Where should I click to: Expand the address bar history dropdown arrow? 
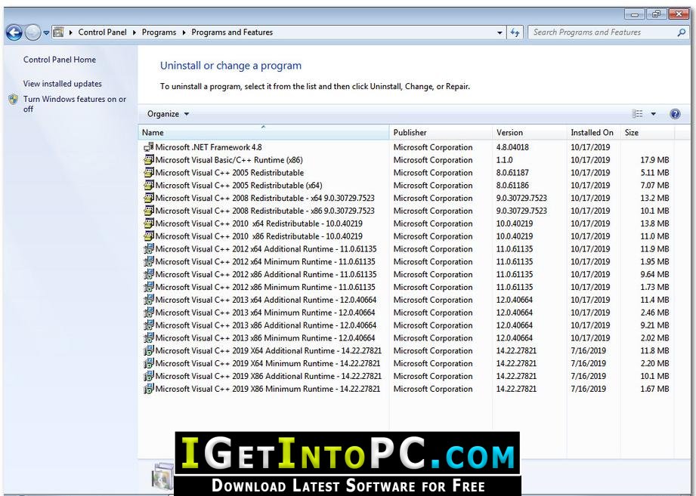click(500, 32)
